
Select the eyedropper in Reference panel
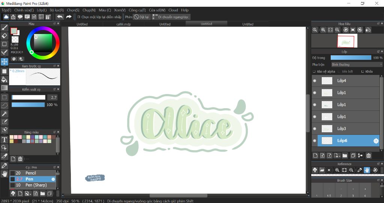click(x=360, y=170)
